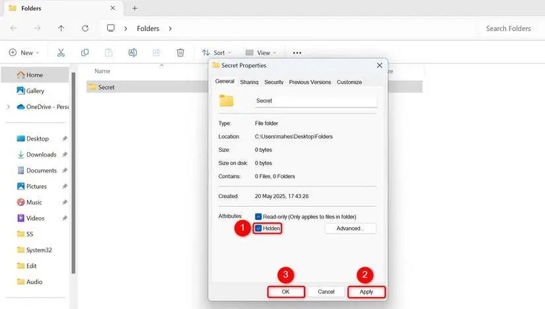Open Home in the sidebar
This screenshot has width=545, height=309.
(35, 75)
